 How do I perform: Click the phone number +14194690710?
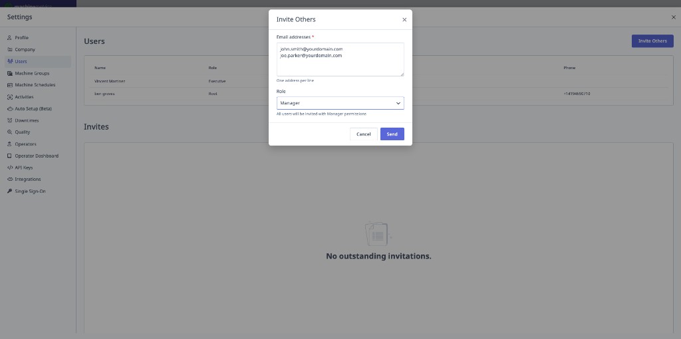(577, 94)
